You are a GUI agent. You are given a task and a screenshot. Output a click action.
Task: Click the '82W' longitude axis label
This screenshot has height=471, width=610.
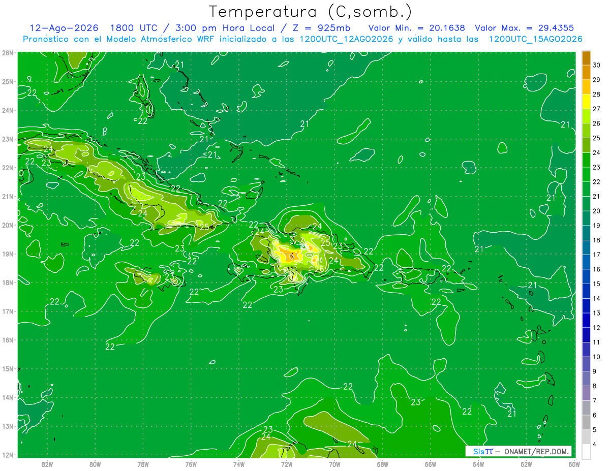pos(47,463)
